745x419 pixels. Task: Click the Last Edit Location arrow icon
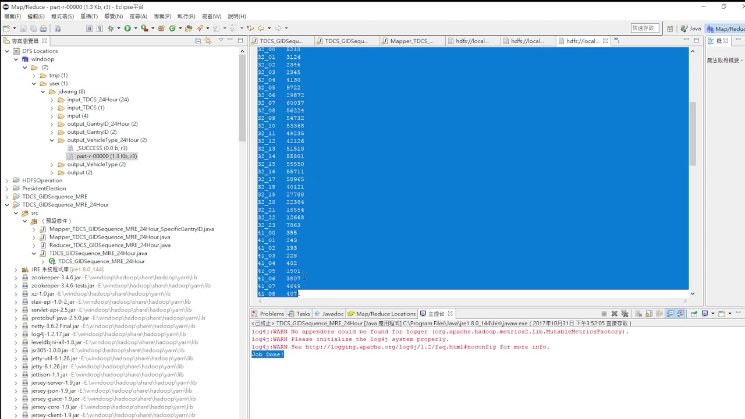point(250,28)
